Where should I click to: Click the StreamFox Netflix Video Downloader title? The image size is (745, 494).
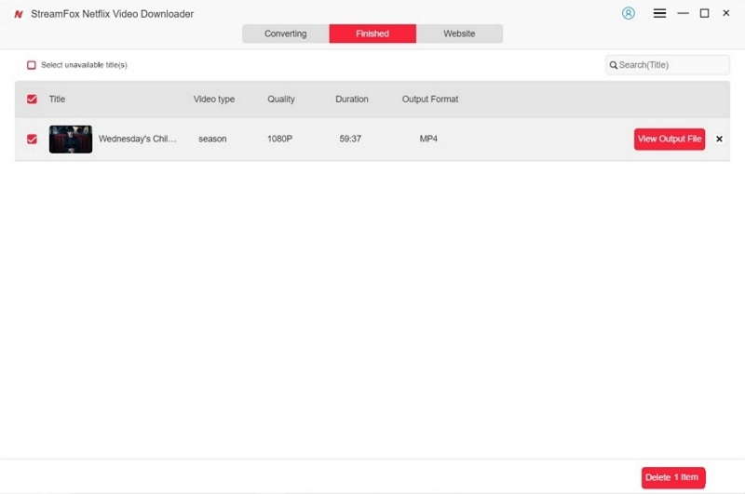click(112, 14)
